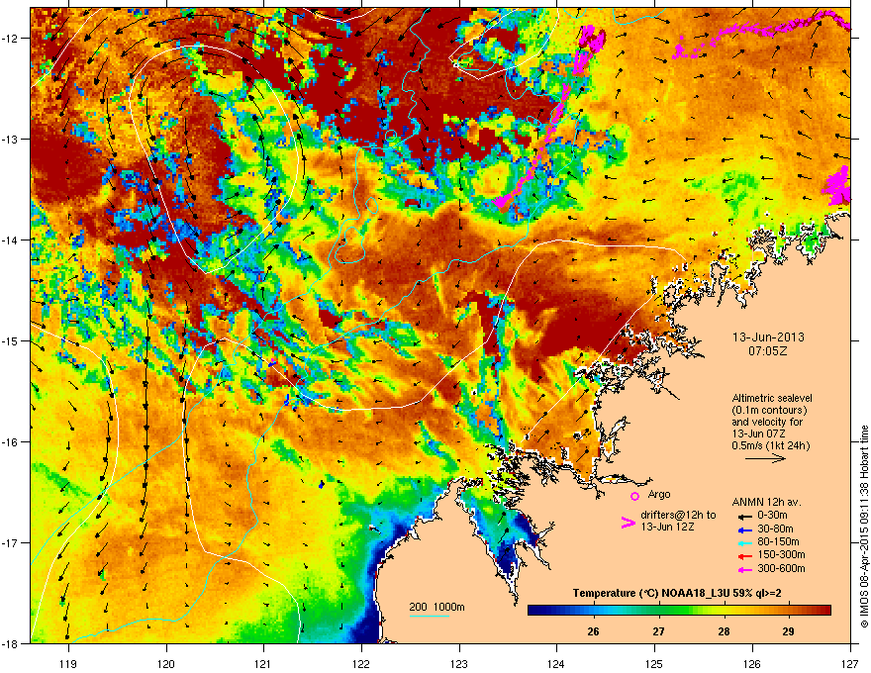Click the magenta Argo circle marker in legend

(634, 496)
